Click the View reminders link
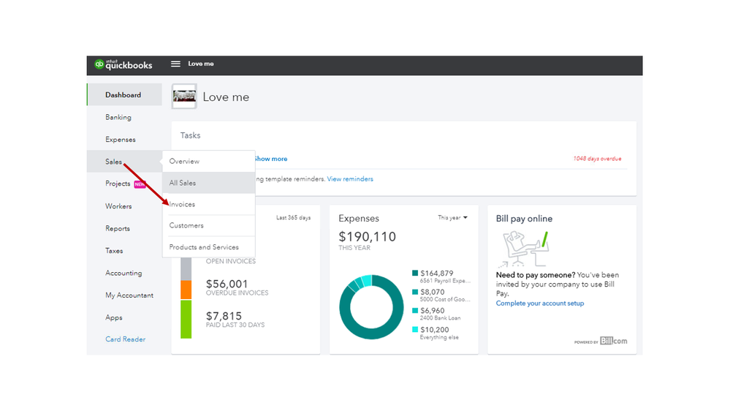 [x=350, y=179]
